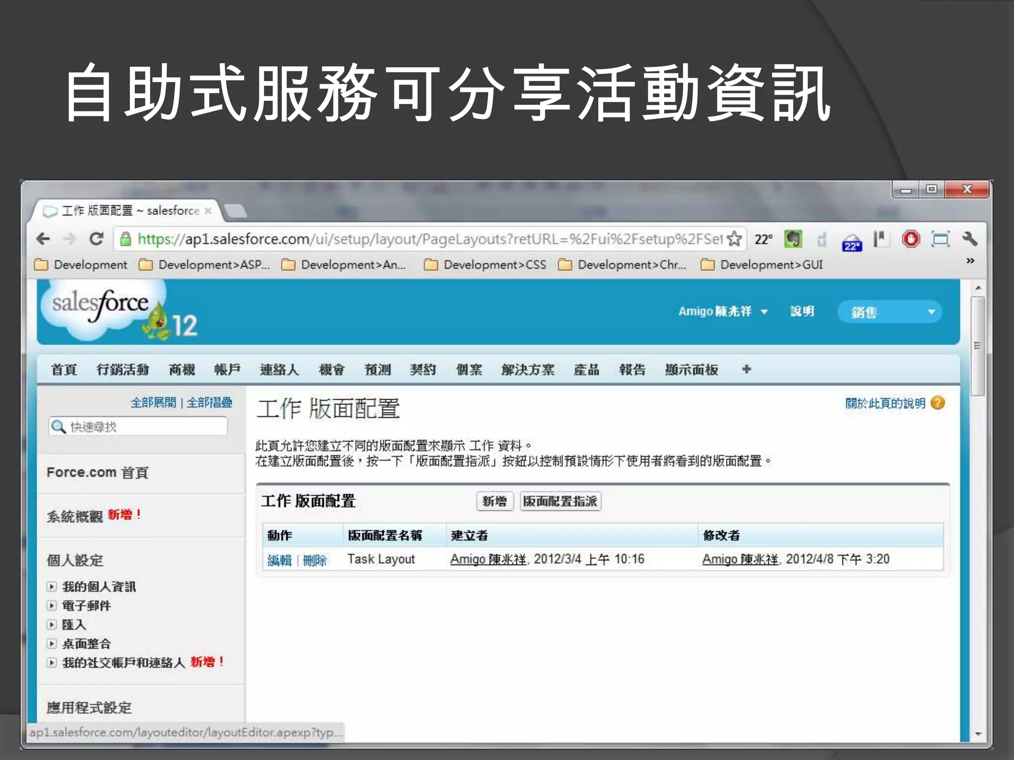This screenshot has height=760, width=1014.
Task: Expand 我的社交帳戶和連絡人 tree node
Action: pos(51,663)
